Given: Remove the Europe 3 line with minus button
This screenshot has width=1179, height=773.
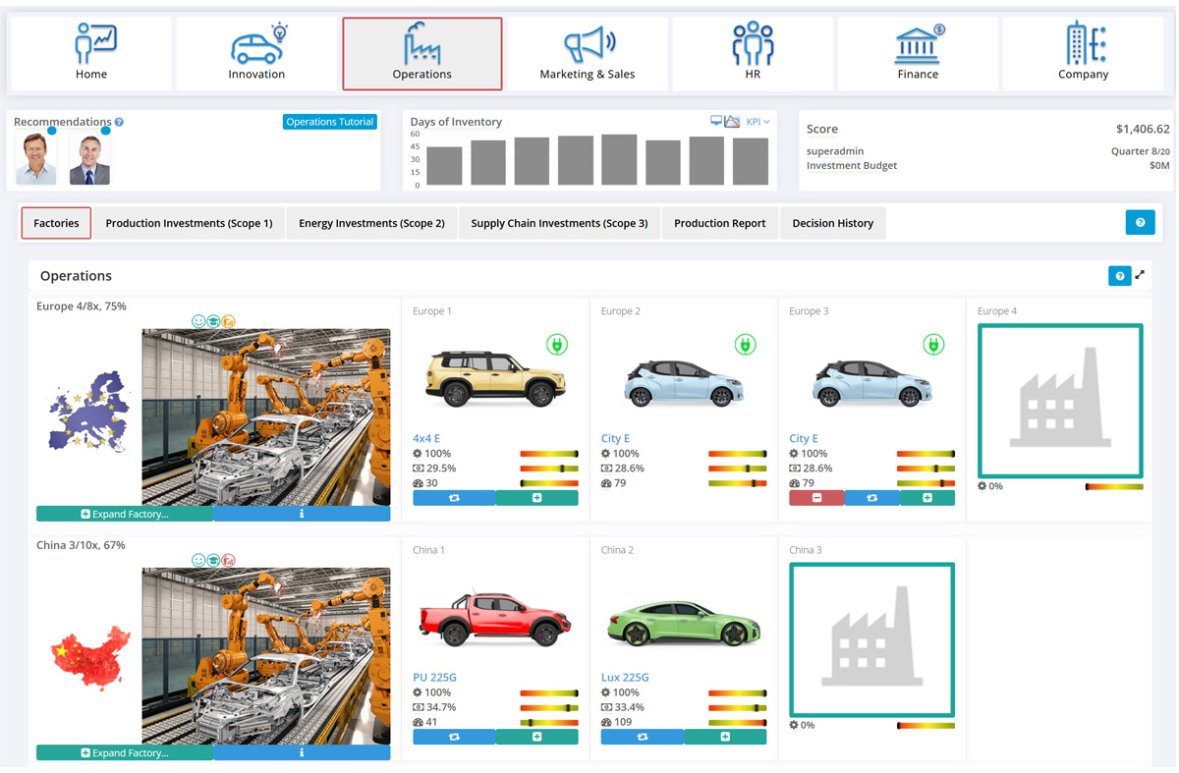Looking at the screenshot, I should click(x=816, y=498).
